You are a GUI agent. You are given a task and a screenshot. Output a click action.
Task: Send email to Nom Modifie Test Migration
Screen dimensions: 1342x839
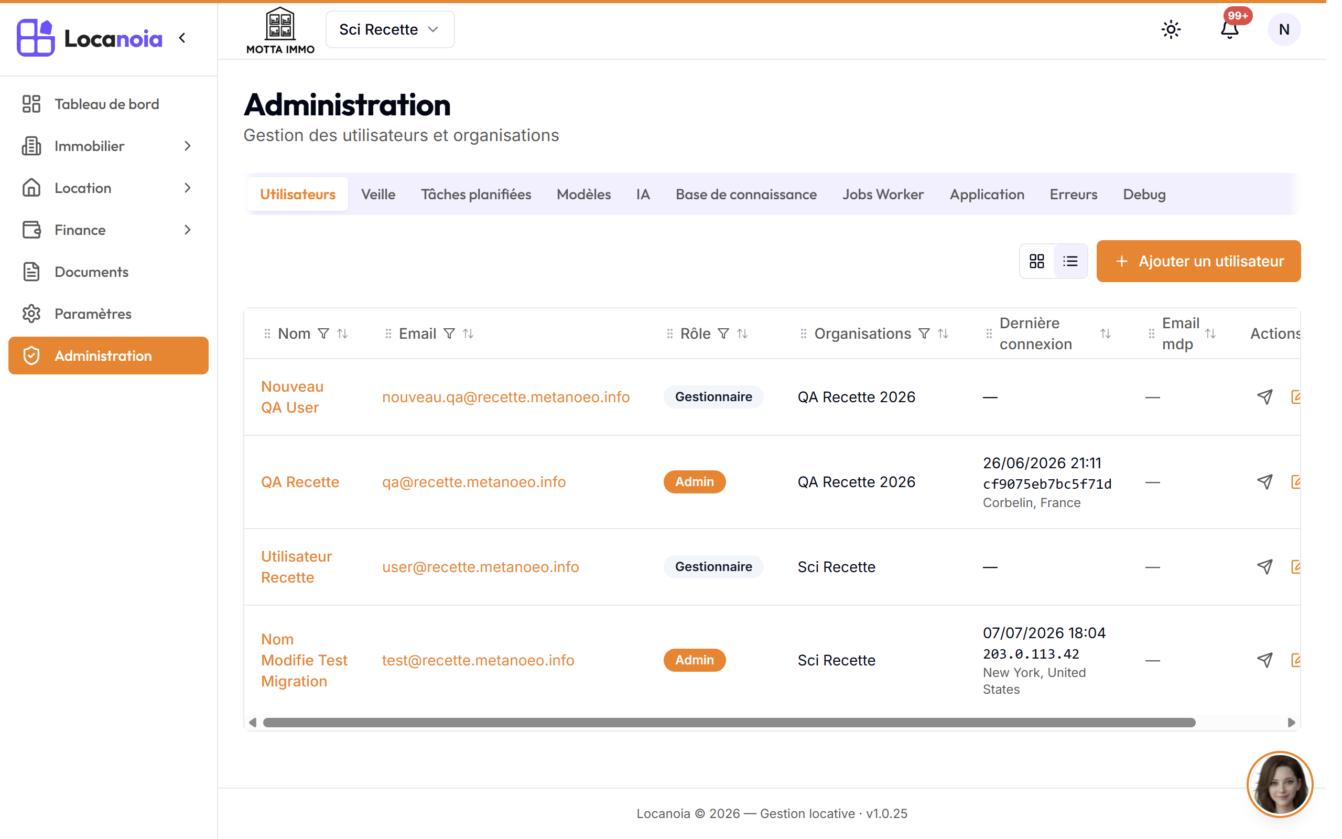(x=1264, y=660)
